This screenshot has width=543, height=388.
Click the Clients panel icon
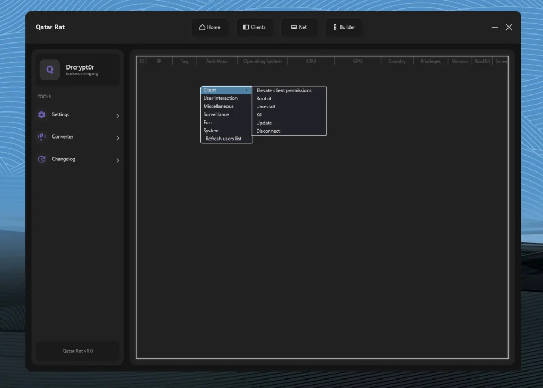coord(246,28)
